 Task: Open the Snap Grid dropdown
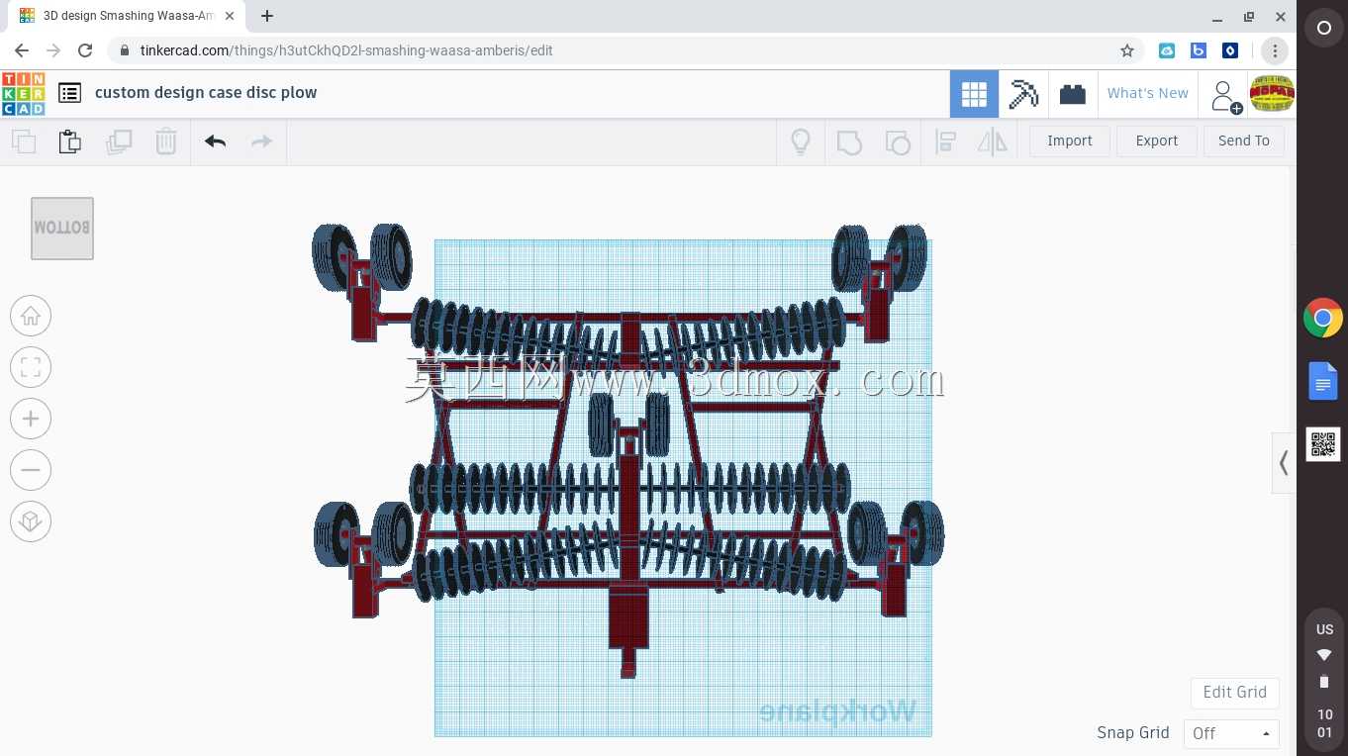pyautogui.click(x=1231, y=733)
